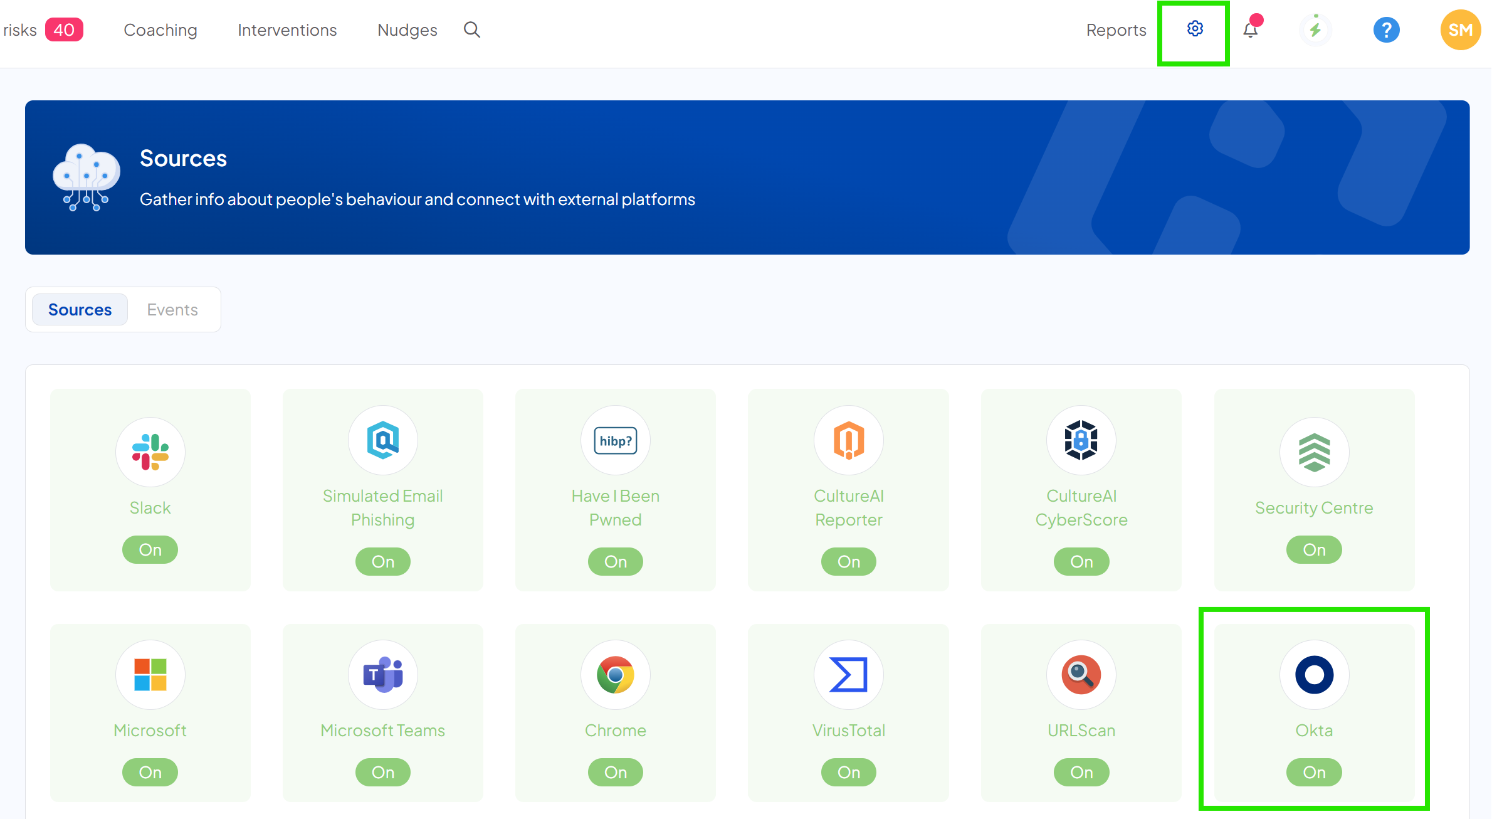Image resolution: width=1492 pixels, height=819 pixels.
Task: Click the risks 40 badge
Action: click(43, 29)
